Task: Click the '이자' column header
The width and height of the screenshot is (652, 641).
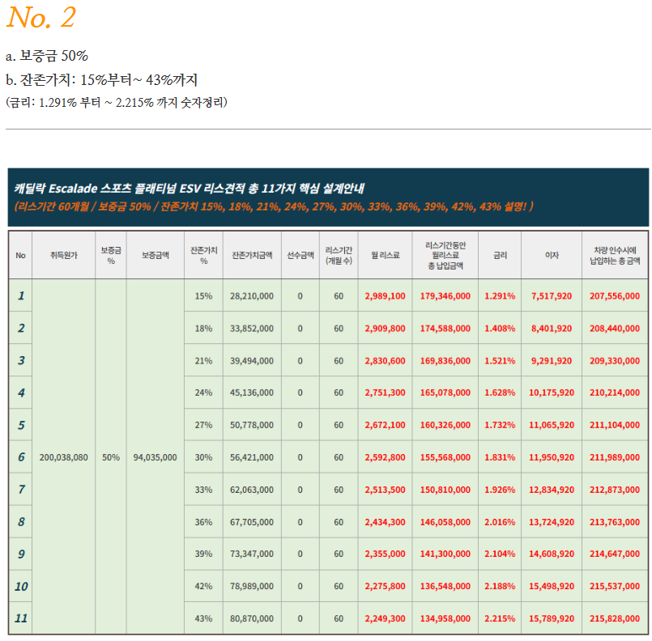Action: [x=552, y=255]
